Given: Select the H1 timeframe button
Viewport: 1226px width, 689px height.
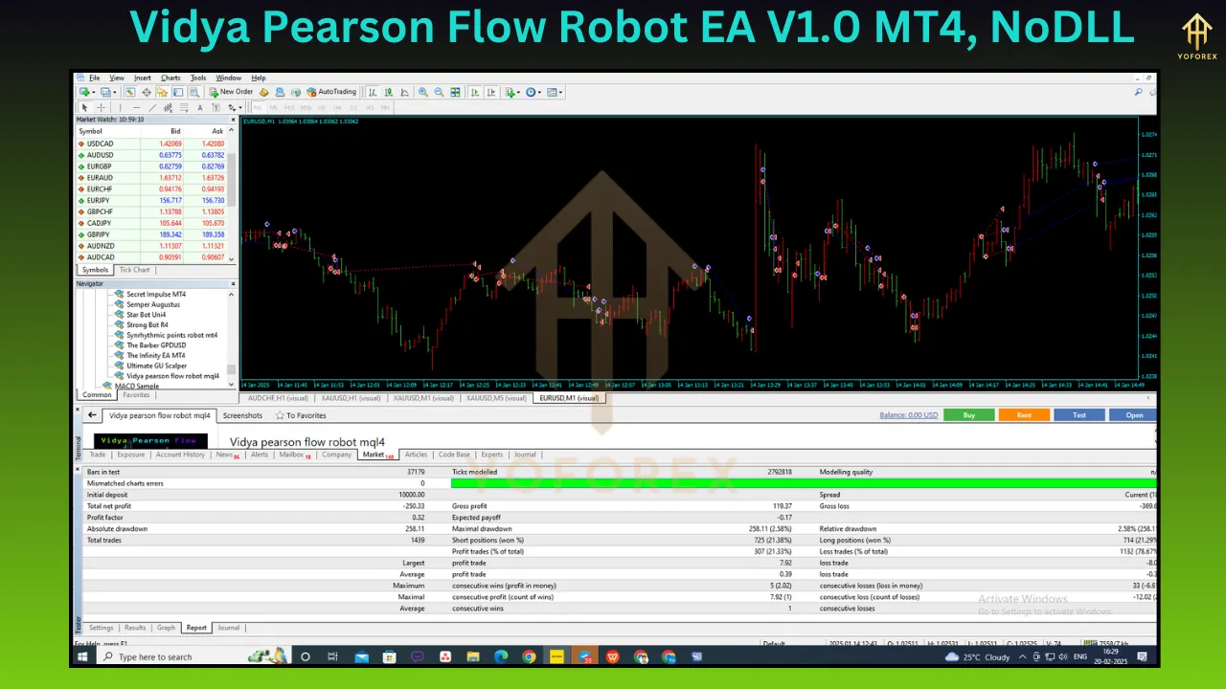Looking at the screenshot, I should (322, 108).
